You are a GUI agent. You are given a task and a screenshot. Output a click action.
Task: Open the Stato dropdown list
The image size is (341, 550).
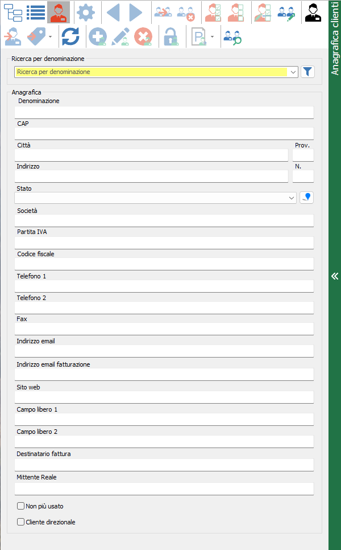pyautogui.click(x=292, y=198)
